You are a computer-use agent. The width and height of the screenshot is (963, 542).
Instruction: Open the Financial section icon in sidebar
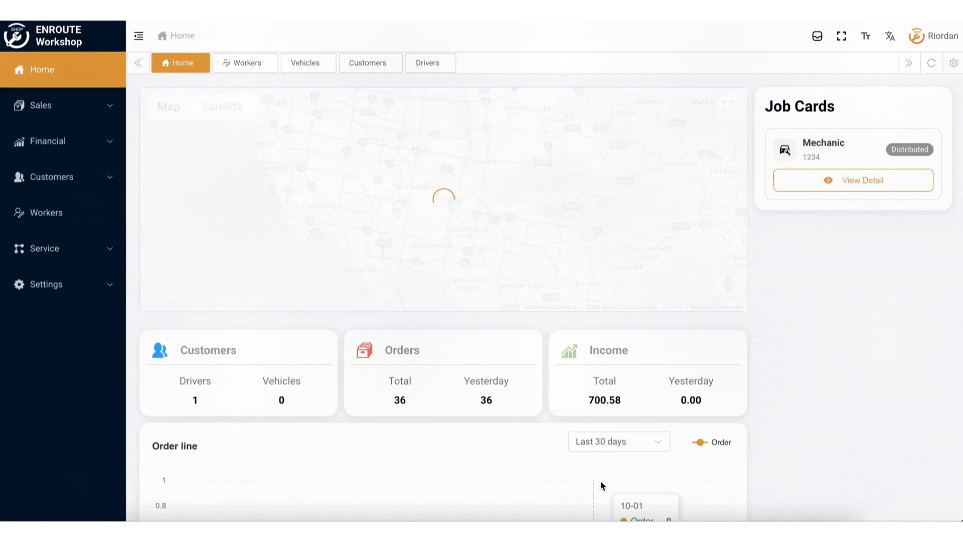click(19, 141)
